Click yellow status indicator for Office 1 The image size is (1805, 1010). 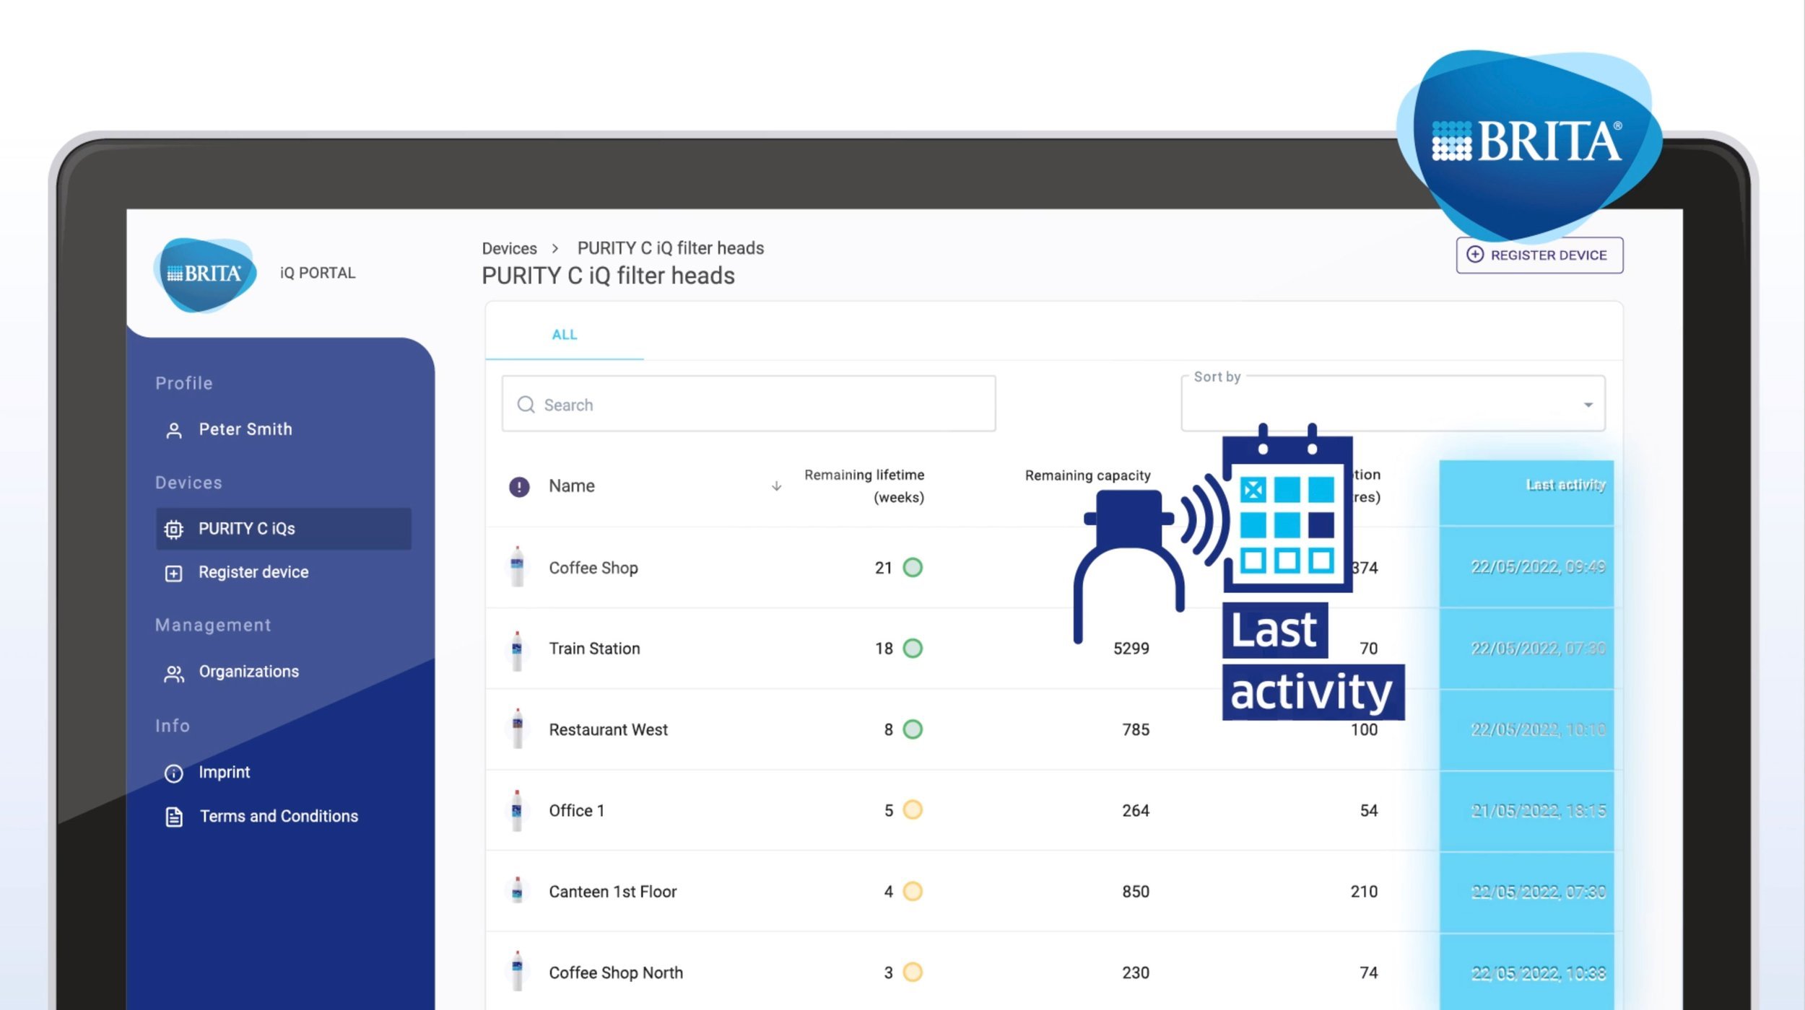913,809
